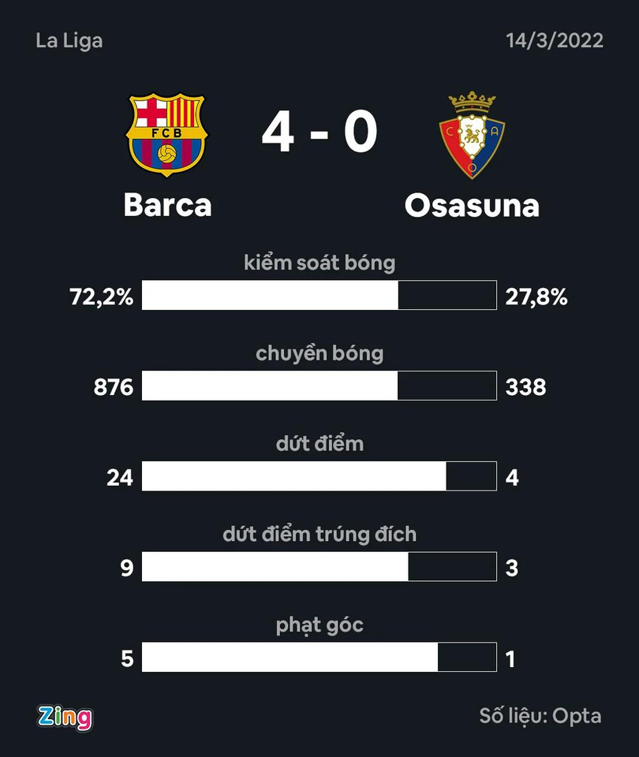Click the Osasuna club crest logo
This screenshot has width=639, height=757.
[472, 135]
